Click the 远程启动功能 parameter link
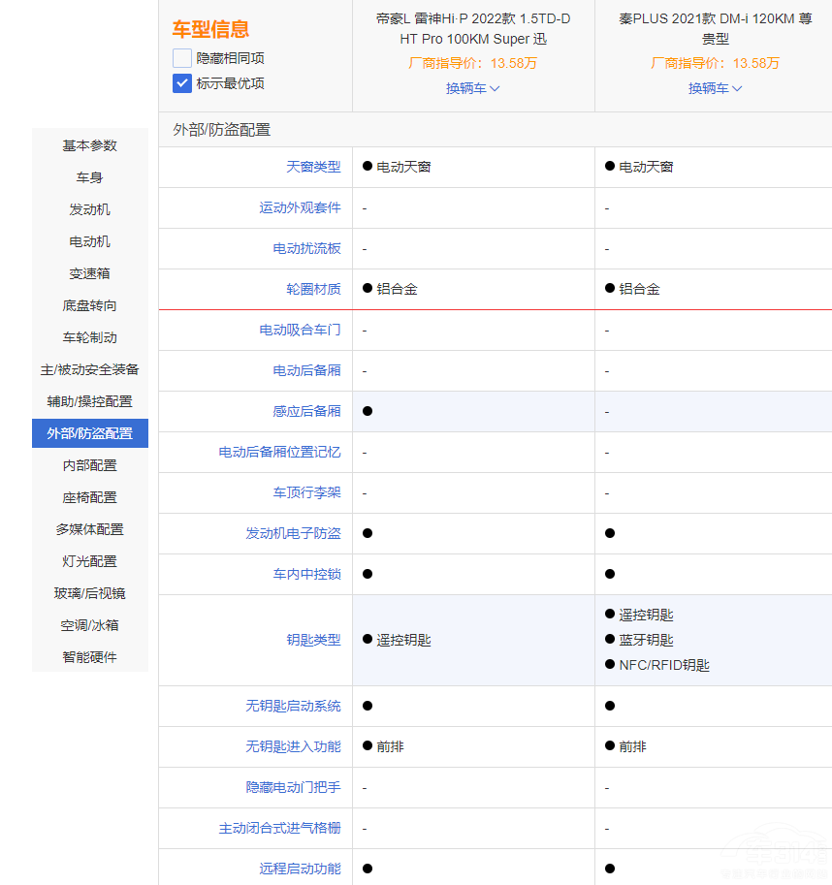 pyautogui.click(x=300, y=869)
